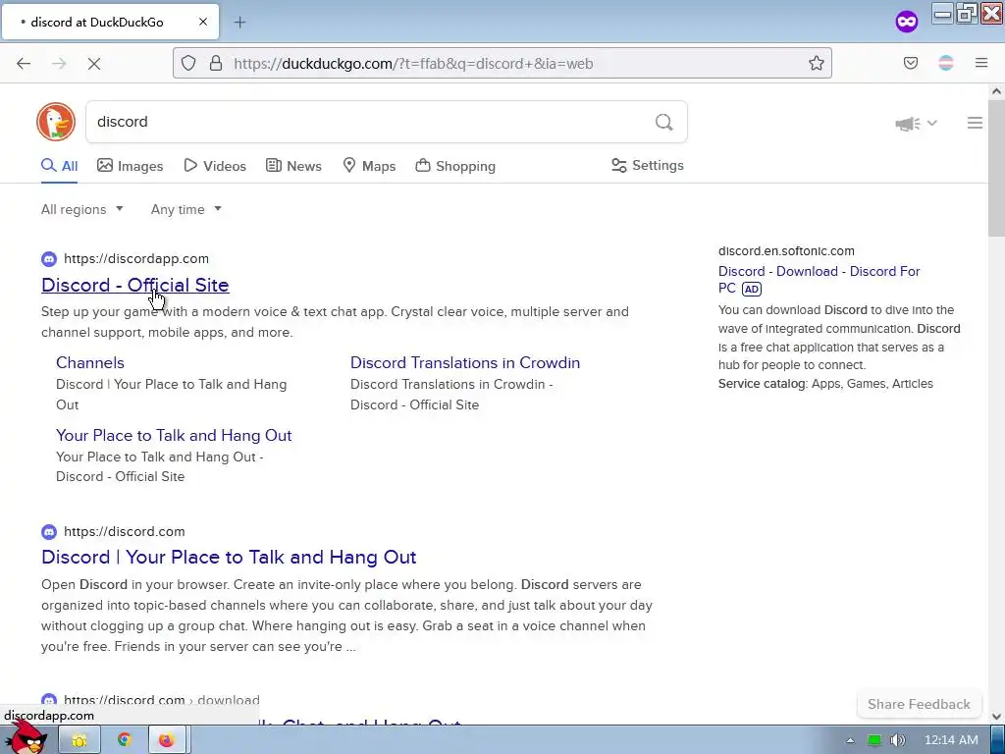Show hidden system tray icons
Image resolution: width=1005 pixels, height=754 pixels.
pyautogui.click(x=850, y=741)
